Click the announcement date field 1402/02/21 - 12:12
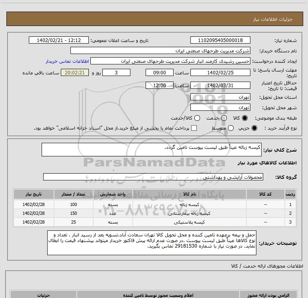Image resolution: width=308 pixels, height=298 pixels. [x=59, y=40]
